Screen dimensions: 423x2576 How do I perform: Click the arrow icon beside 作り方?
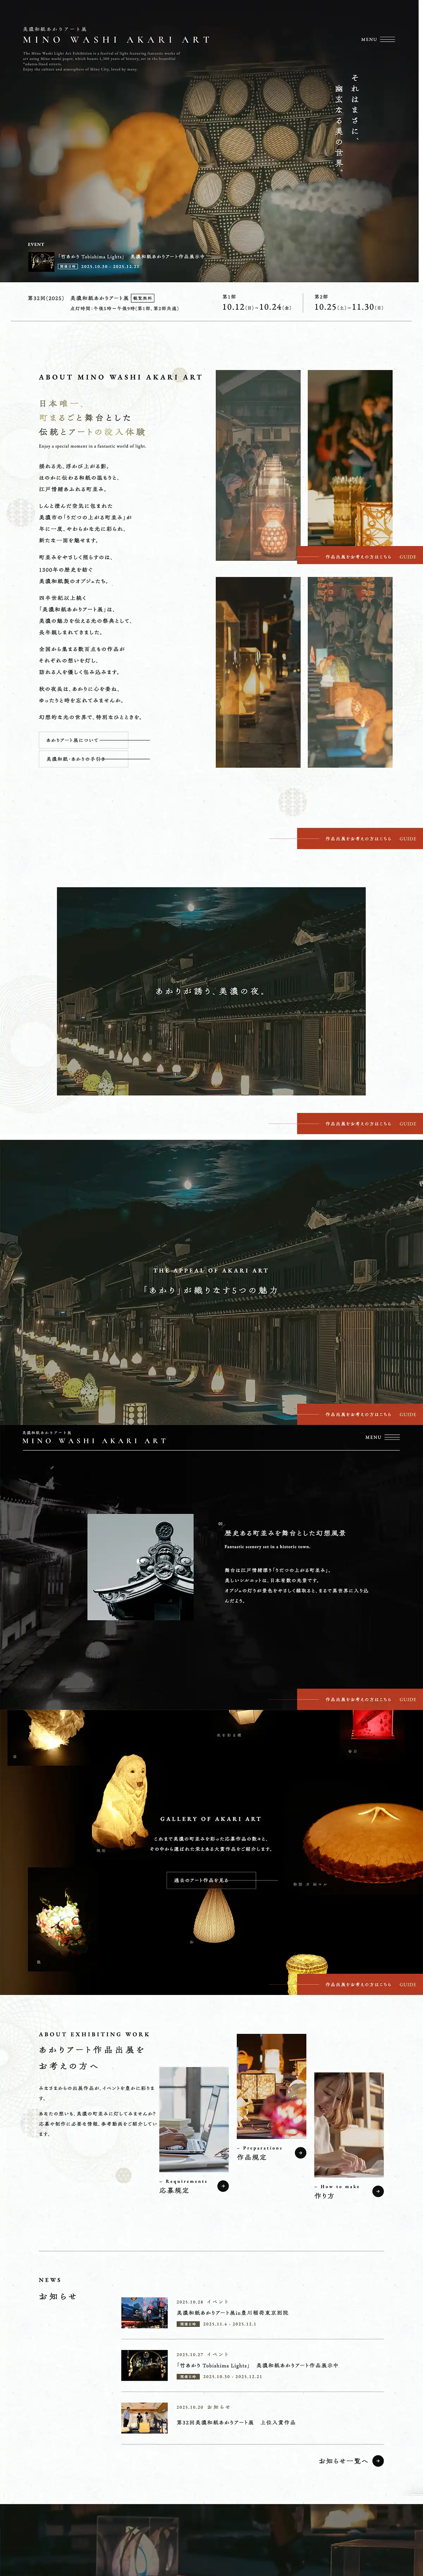point(378,2191)
